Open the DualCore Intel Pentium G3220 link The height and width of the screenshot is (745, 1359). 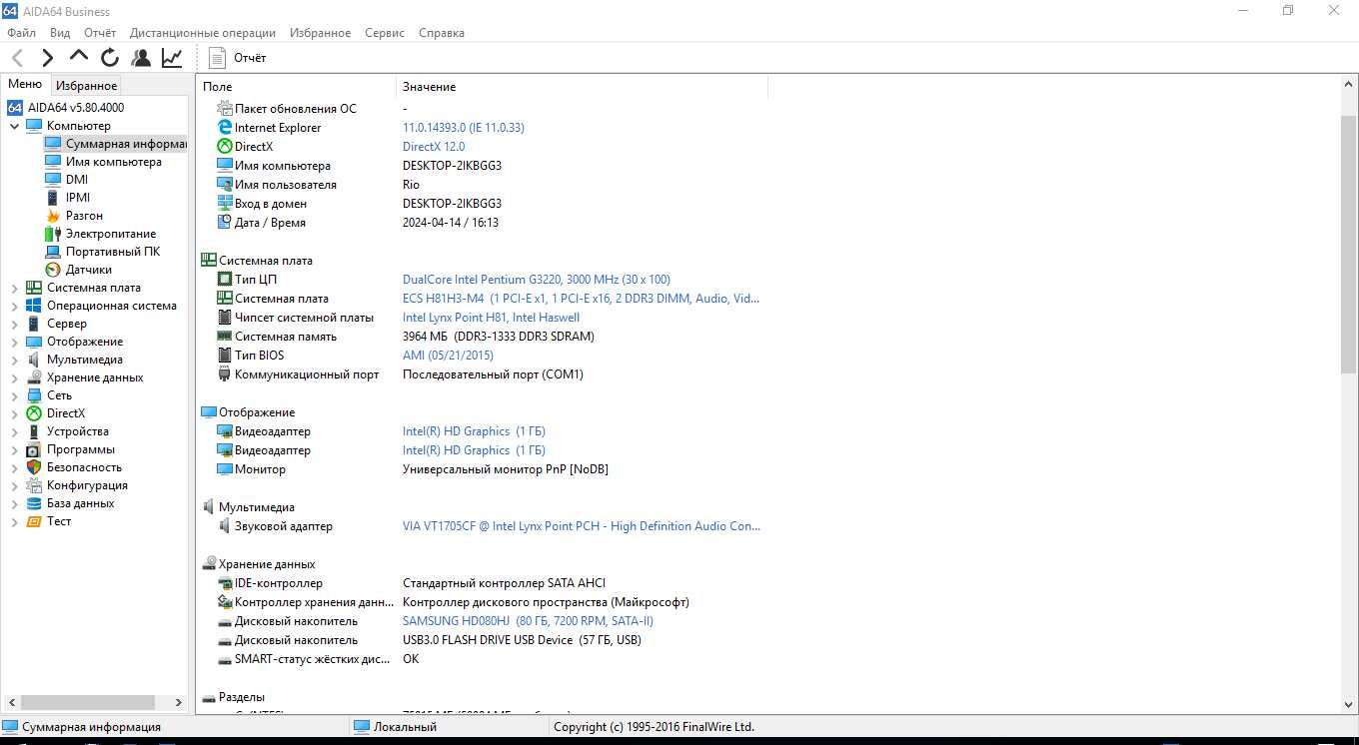tap(537, 280)
